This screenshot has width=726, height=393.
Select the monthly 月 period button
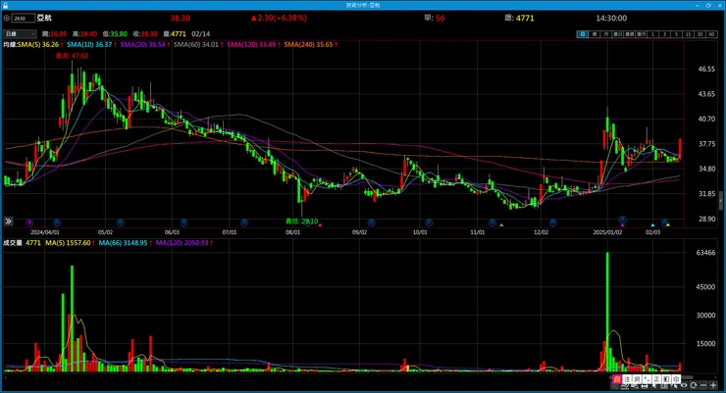pyautogui.click(x=605, y=34)
